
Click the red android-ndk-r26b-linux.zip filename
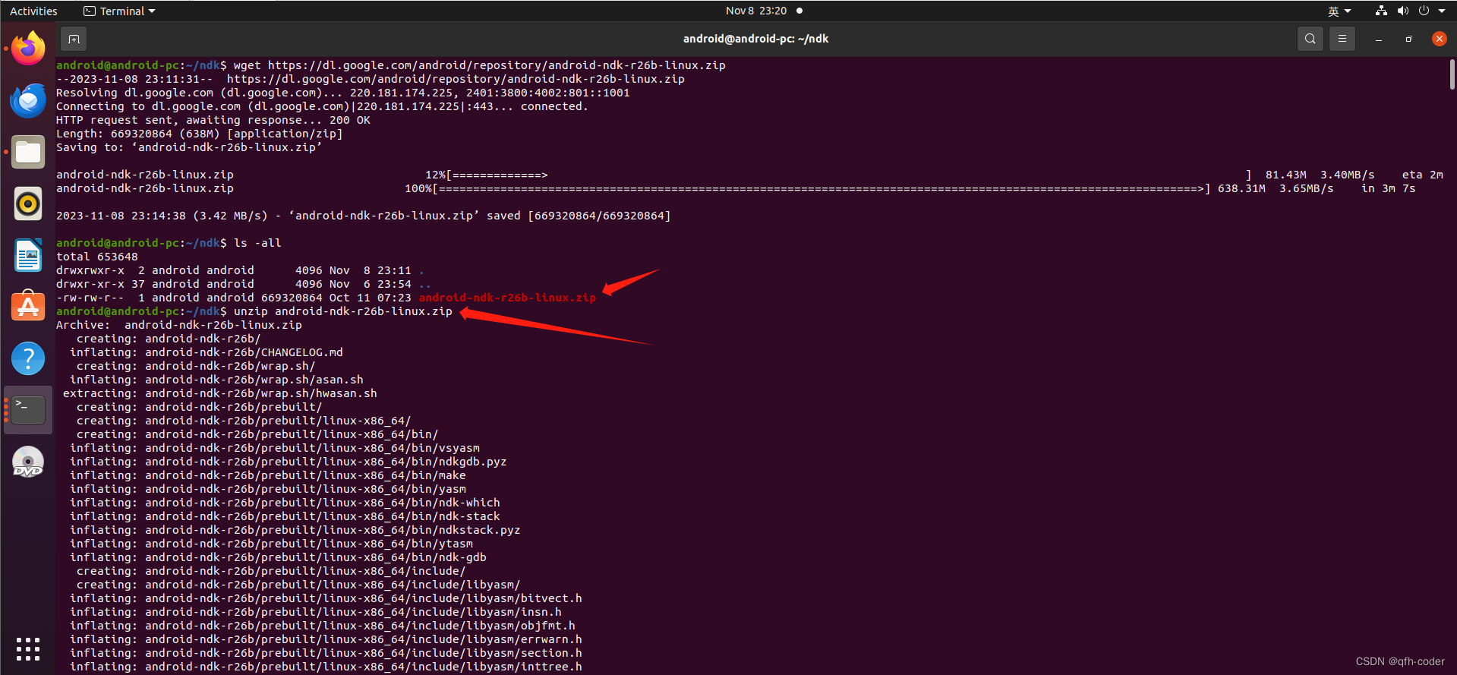[507, 298]
